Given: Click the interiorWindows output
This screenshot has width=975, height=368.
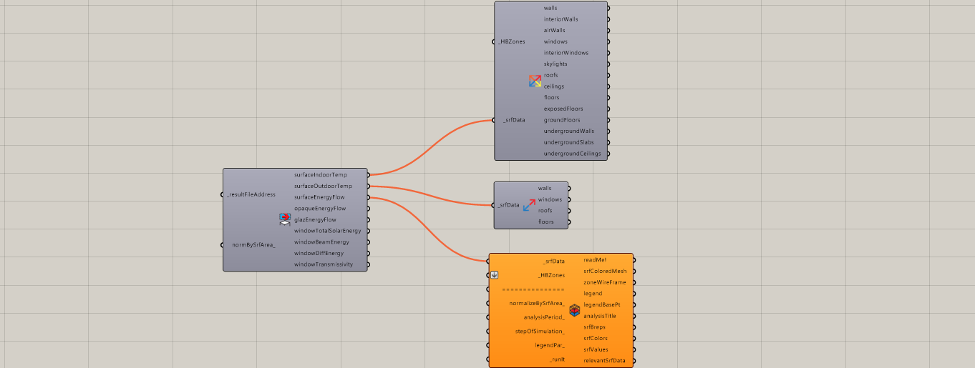Looking at the screenshot, I should coord(566,53).
